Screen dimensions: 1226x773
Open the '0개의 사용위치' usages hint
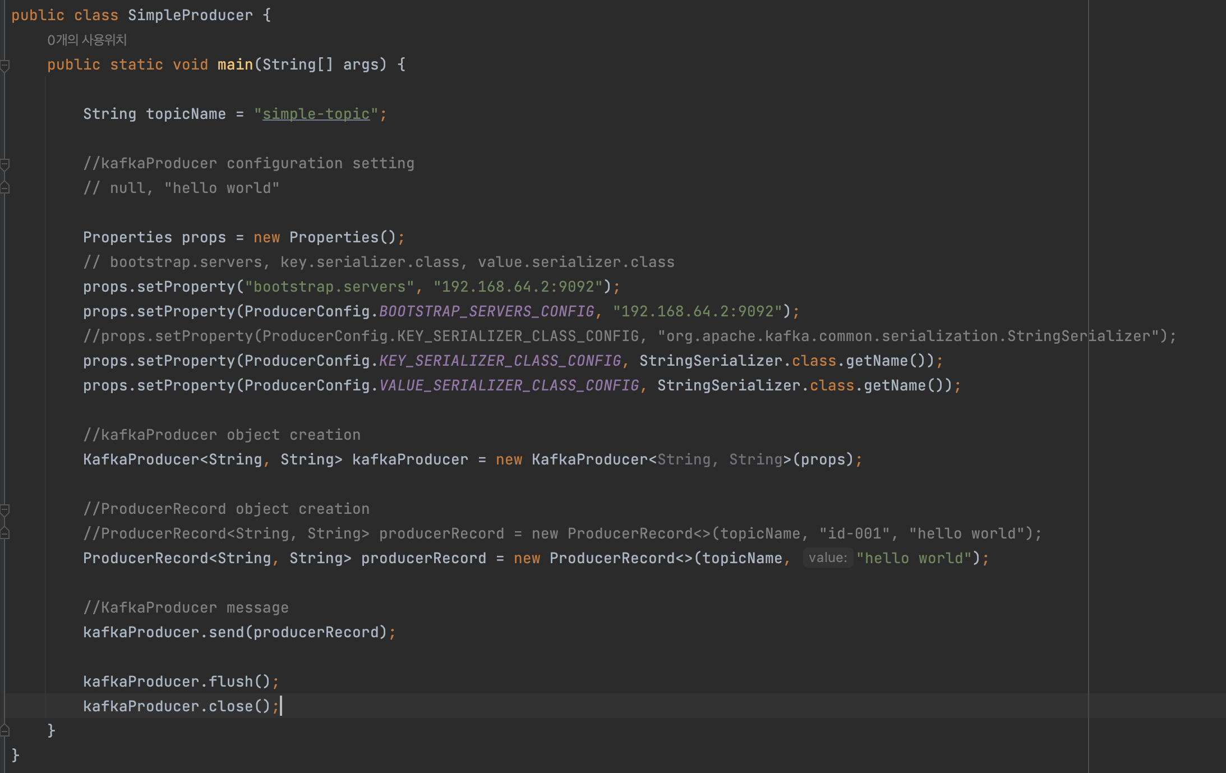pyautogui.click(x=87, y=40)
